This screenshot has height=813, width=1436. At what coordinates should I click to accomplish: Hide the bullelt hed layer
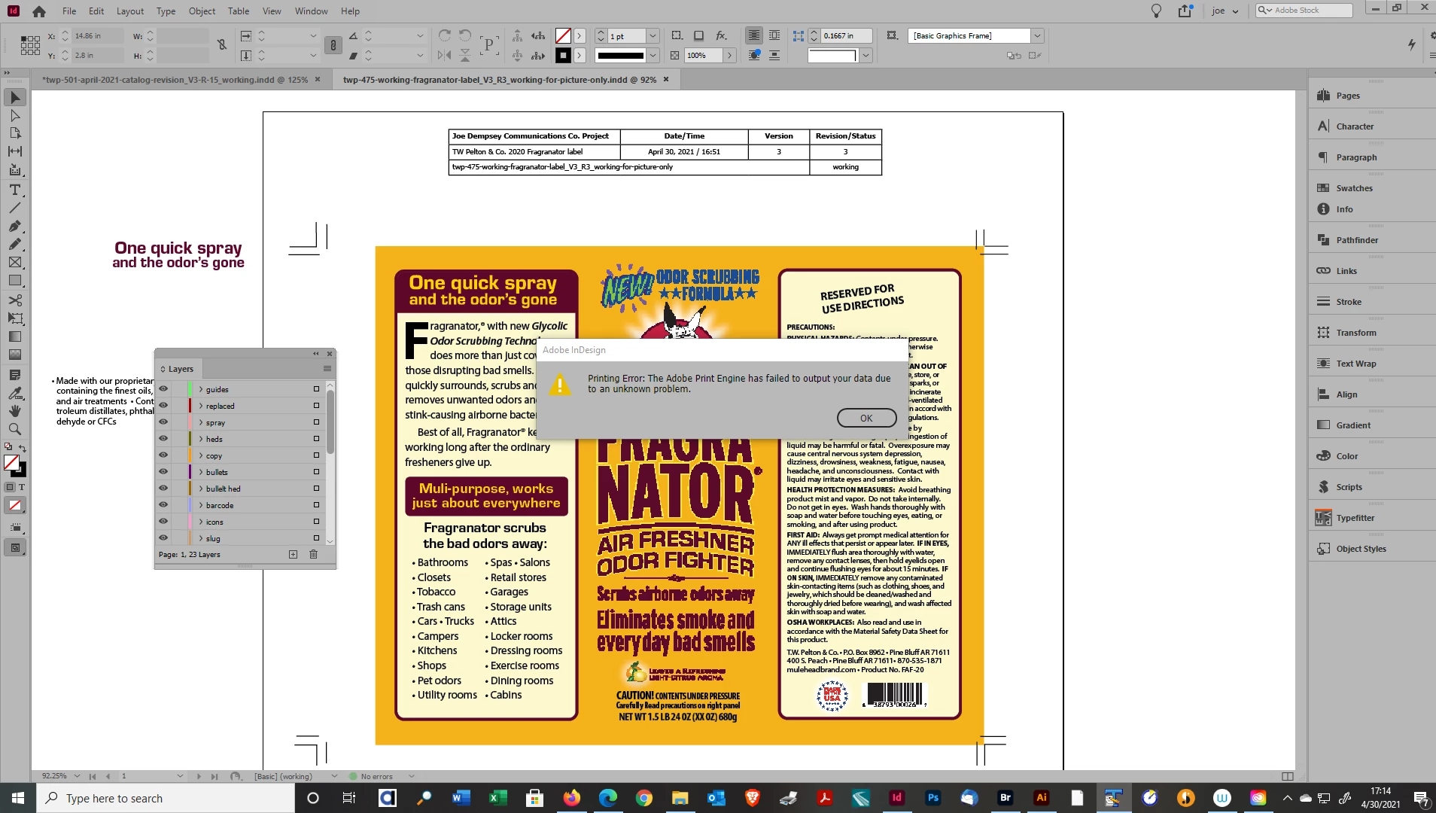163,489
